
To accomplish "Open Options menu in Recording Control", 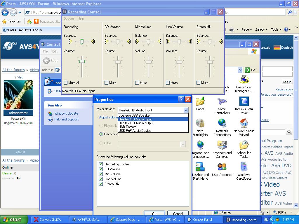I will [69, 18].
